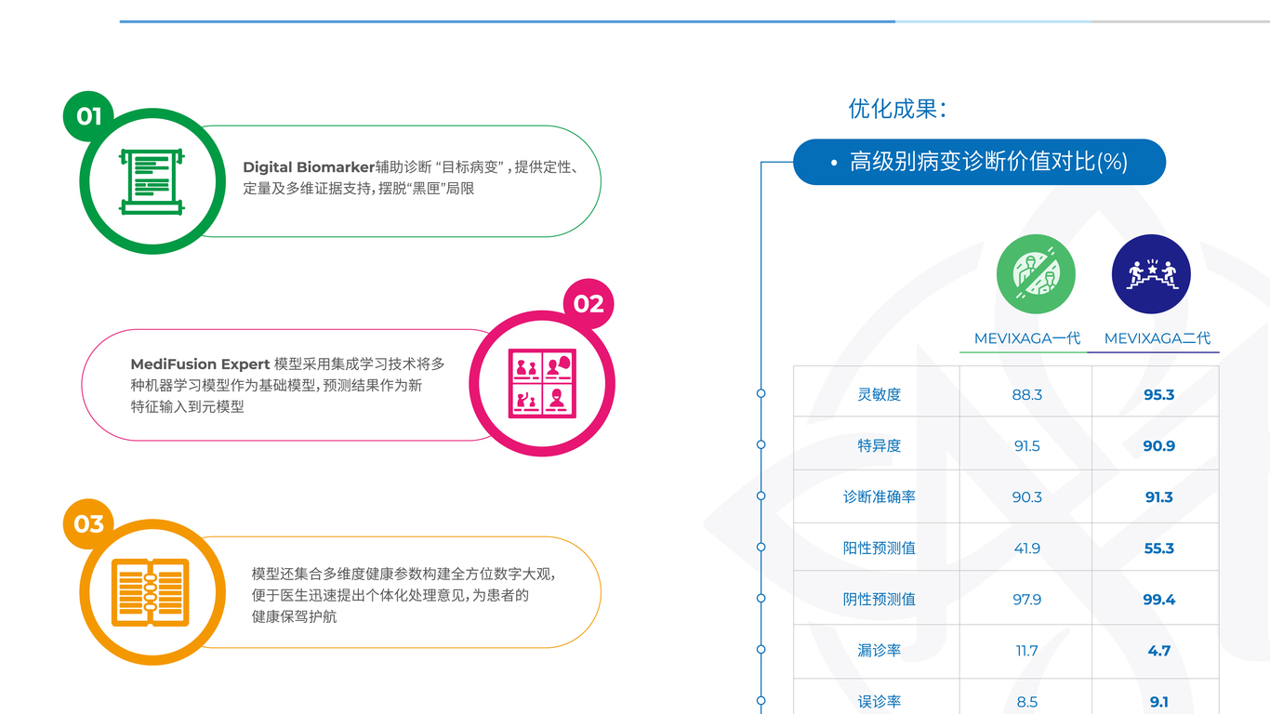This screenshot has height=714, width=1270.
Task: Click the orange 03 number badge
Action: (x=88, y=524)
